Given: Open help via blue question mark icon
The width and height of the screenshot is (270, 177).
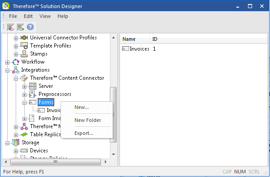Looking at the screenshot, I should point(30,27).
